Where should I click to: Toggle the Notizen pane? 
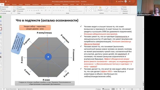click(x=98, y=89)
